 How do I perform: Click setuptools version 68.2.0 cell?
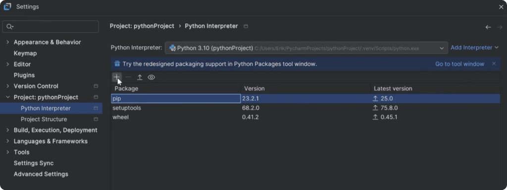coord(305,108)
